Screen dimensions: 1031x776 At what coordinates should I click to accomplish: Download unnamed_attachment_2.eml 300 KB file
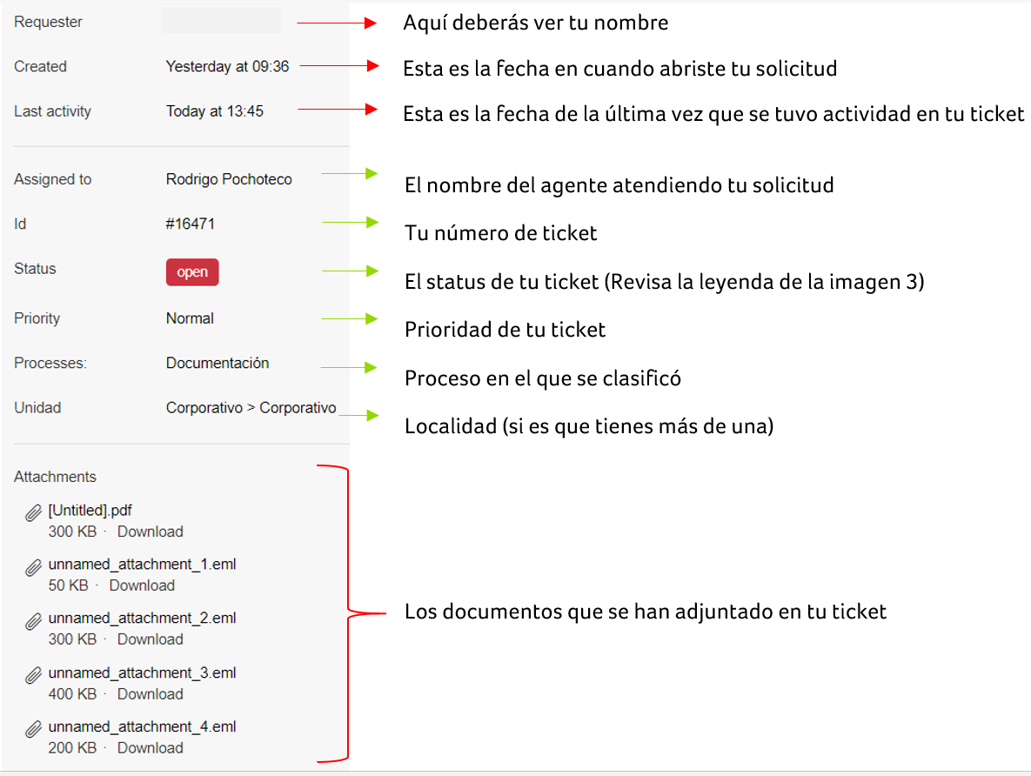[150, 639]
